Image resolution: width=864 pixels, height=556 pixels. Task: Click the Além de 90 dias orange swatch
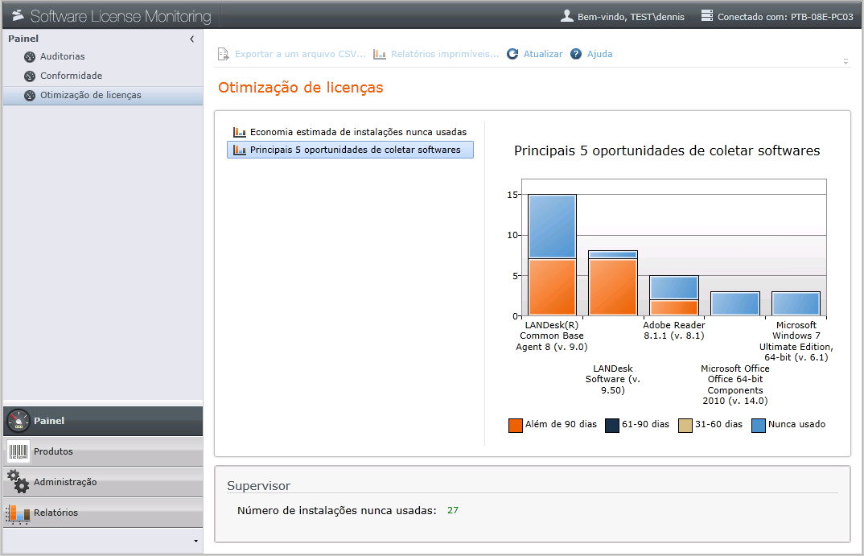point(515,426)
